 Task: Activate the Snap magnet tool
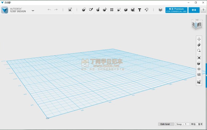coord(147,10)
